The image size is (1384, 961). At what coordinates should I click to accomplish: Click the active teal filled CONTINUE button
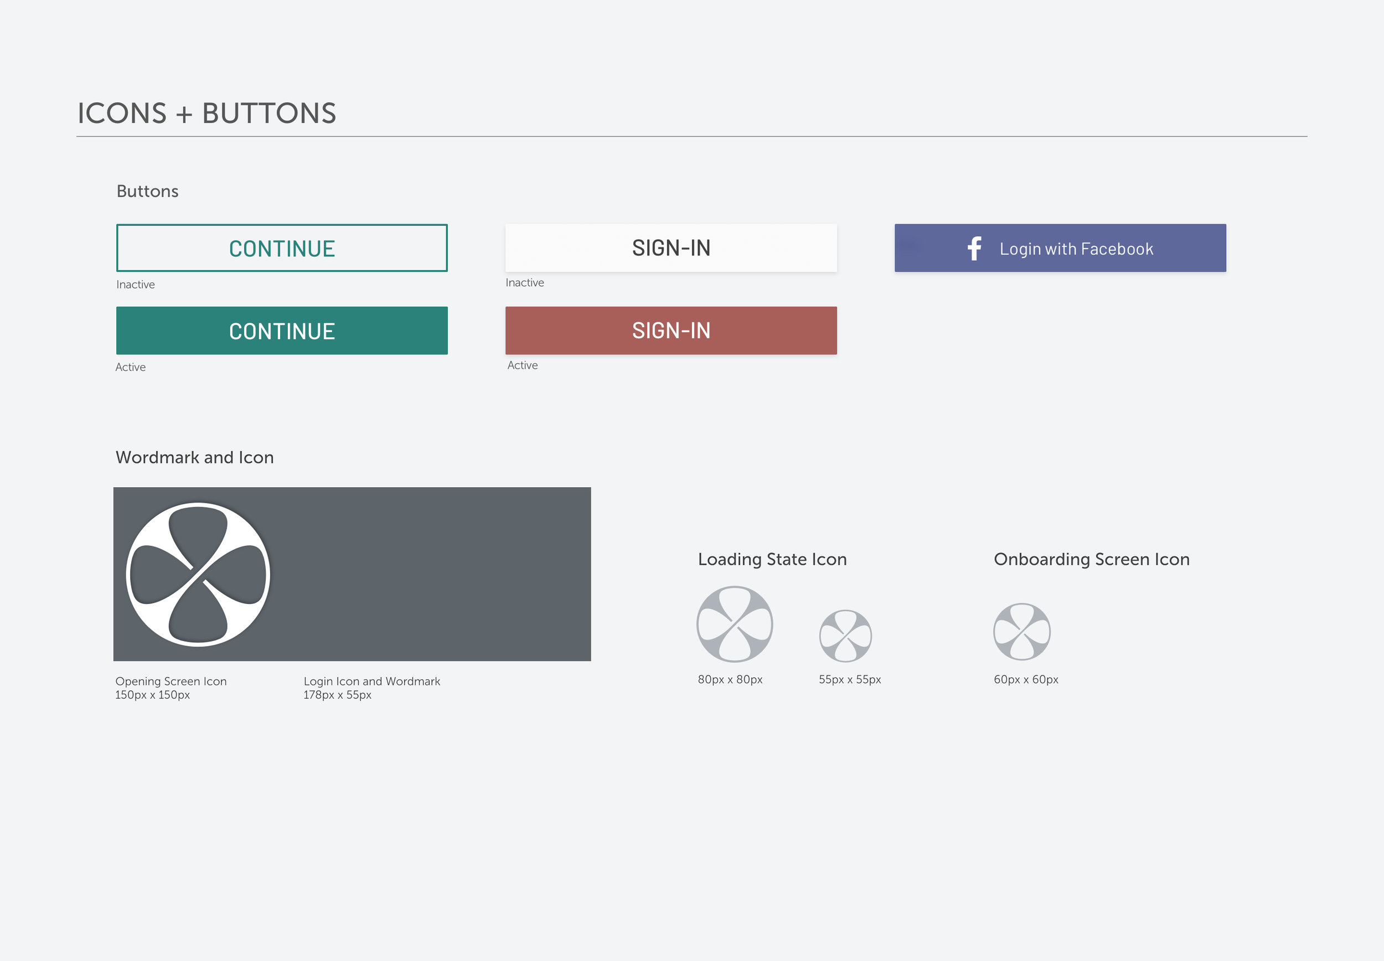(282, 330)
